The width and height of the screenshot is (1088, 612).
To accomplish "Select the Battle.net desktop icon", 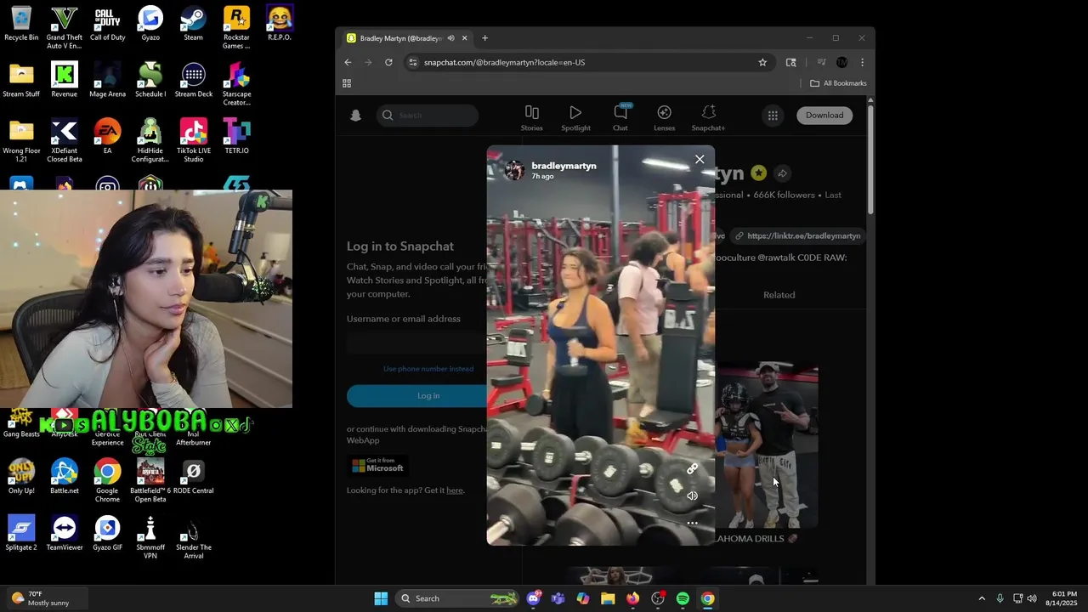I will point(64,477).
